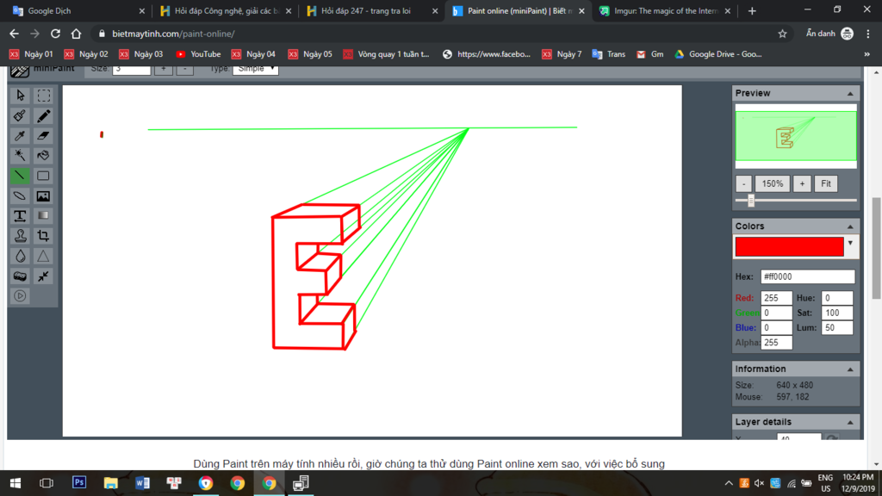Viewport: 882px width, 496px height.
Task: Open the image Media tool
Action: click(x=43, y=195)
